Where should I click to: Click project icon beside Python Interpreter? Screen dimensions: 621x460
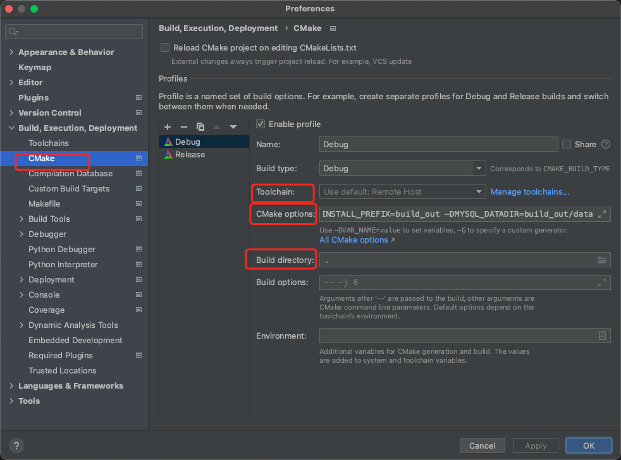click(x=138, y=264)
